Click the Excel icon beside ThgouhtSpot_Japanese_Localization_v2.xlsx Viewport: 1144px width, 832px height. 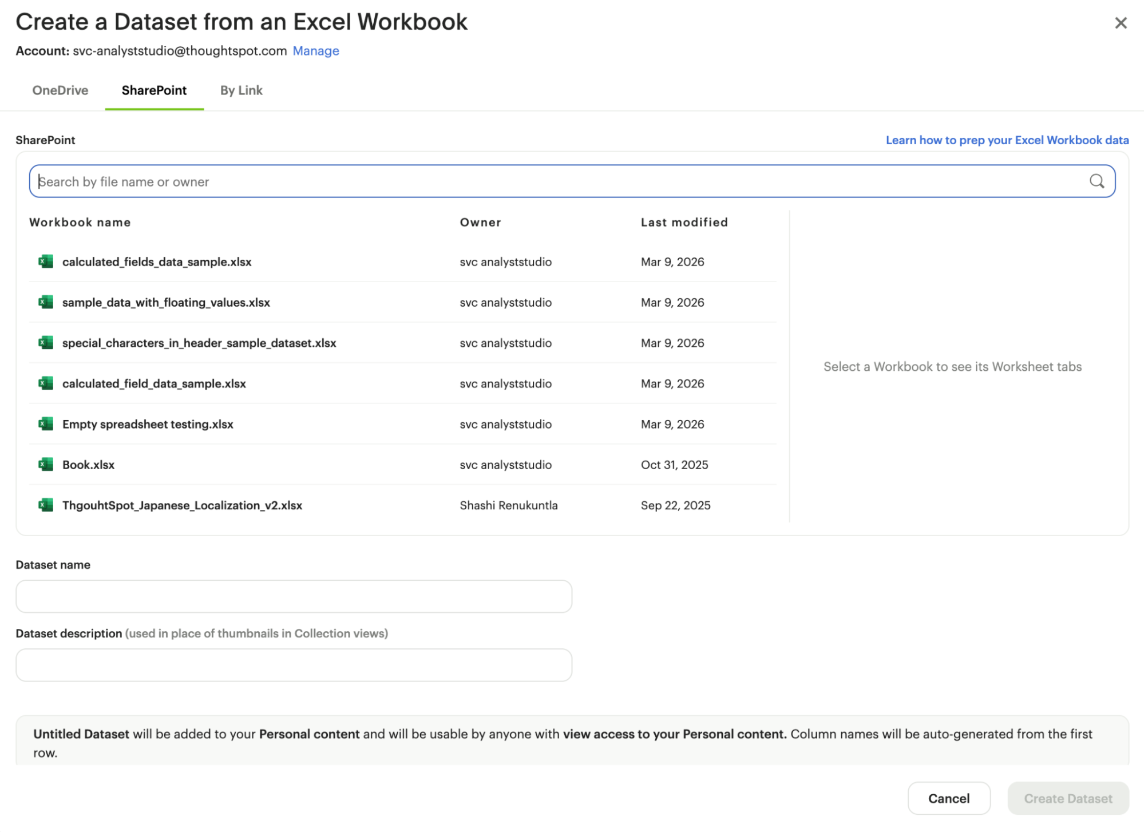[x=46, y=505]
